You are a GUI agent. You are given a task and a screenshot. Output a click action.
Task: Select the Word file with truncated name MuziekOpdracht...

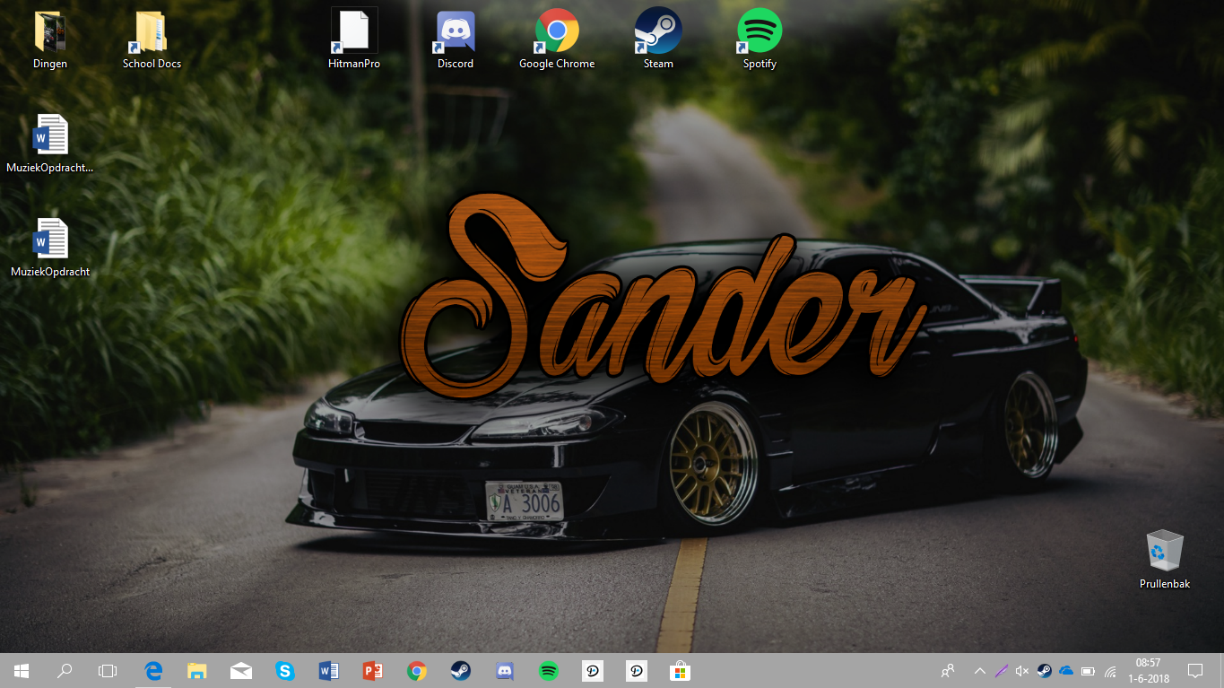coord(50,144)
